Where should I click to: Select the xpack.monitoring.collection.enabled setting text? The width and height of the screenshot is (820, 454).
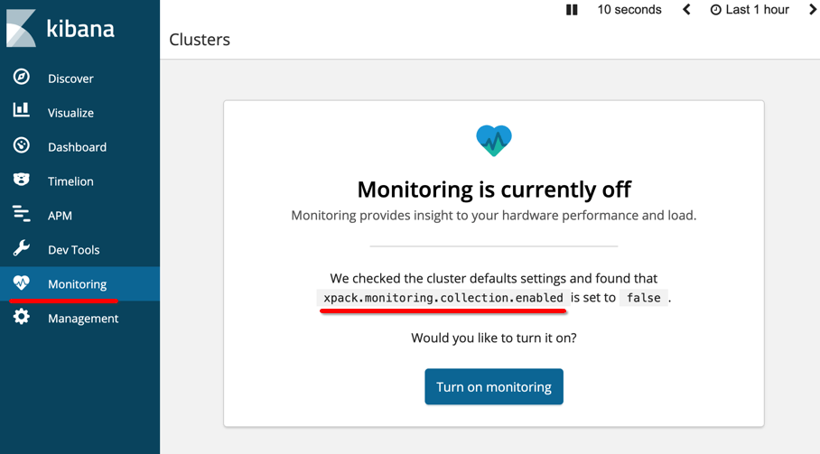pos(443,298)
